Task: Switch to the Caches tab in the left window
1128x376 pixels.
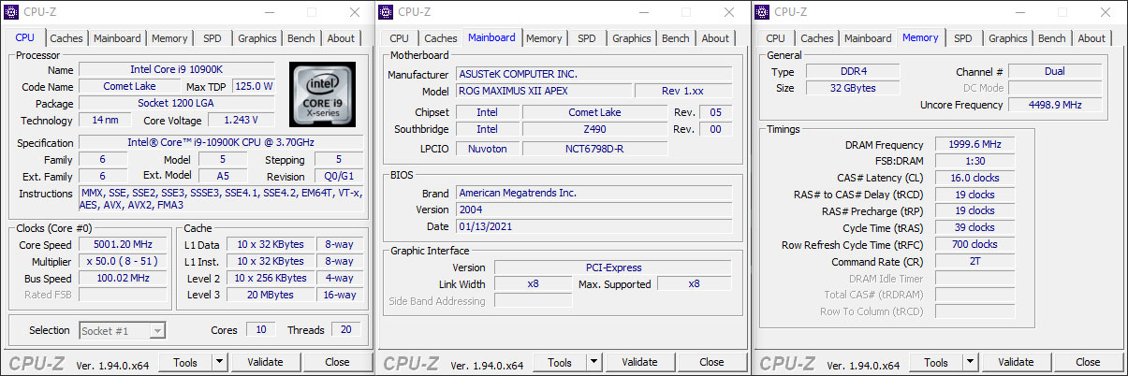Action: [66, 38]
